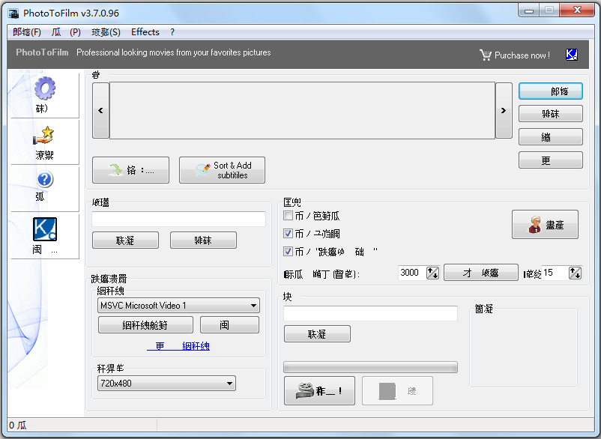Image resolution: width=601 pixels, height=439 pixels.
Task: Click the button between 3000 and 15 fields
Action: pos(481,273)
